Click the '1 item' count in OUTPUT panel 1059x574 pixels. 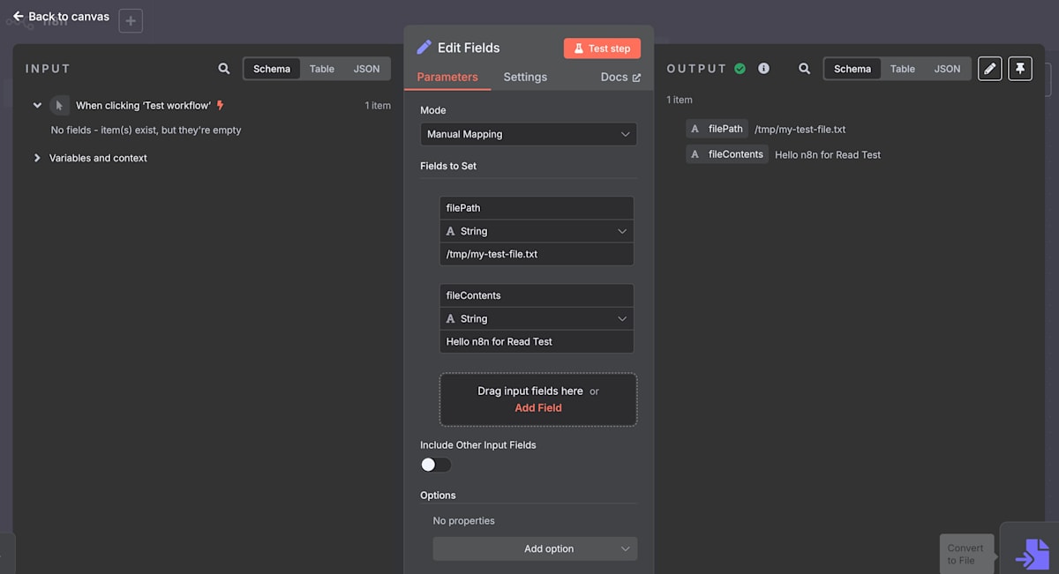point(680,100)
